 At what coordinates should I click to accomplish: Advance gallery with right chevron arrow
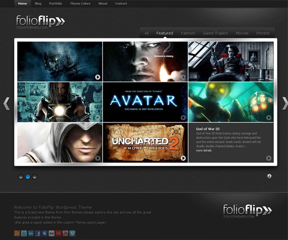(285, 103)
